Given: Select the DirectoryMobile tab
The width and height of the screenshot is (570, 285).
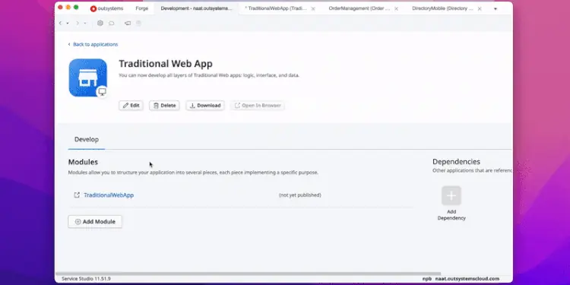Looking at the screenshot, I should (443, 8).
